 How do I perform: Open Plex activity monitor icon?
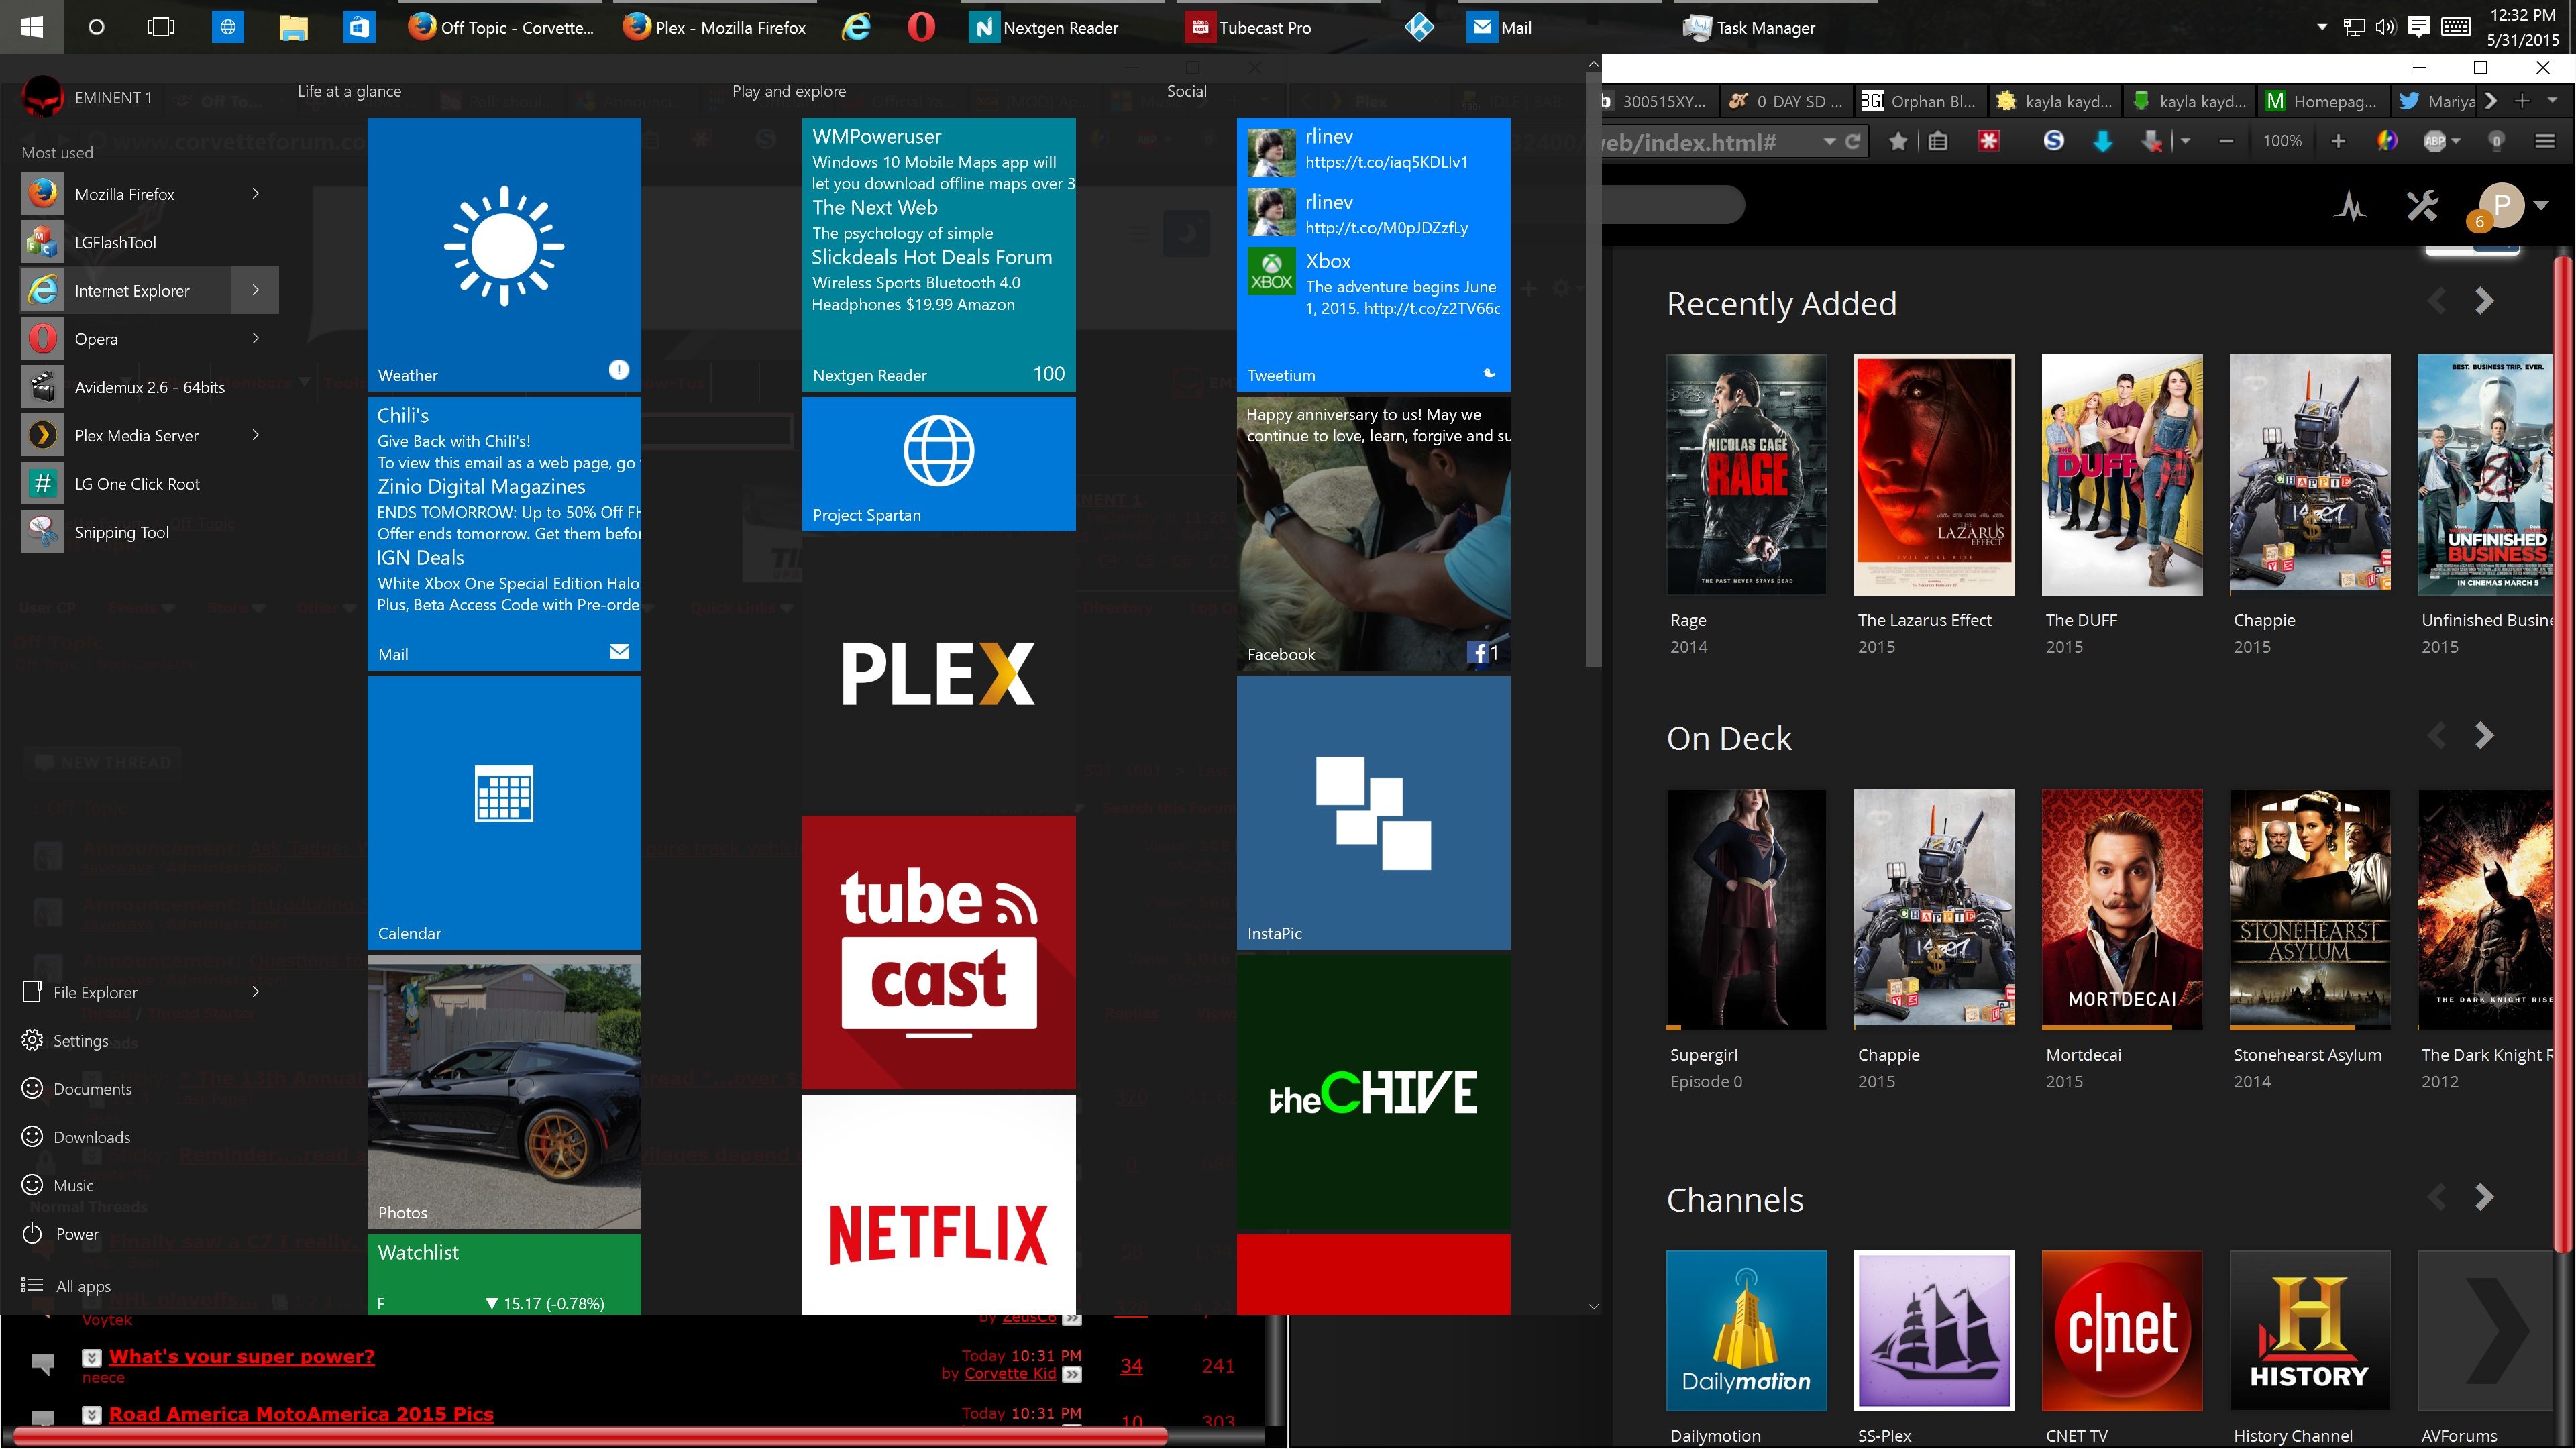coord(2350,206)
